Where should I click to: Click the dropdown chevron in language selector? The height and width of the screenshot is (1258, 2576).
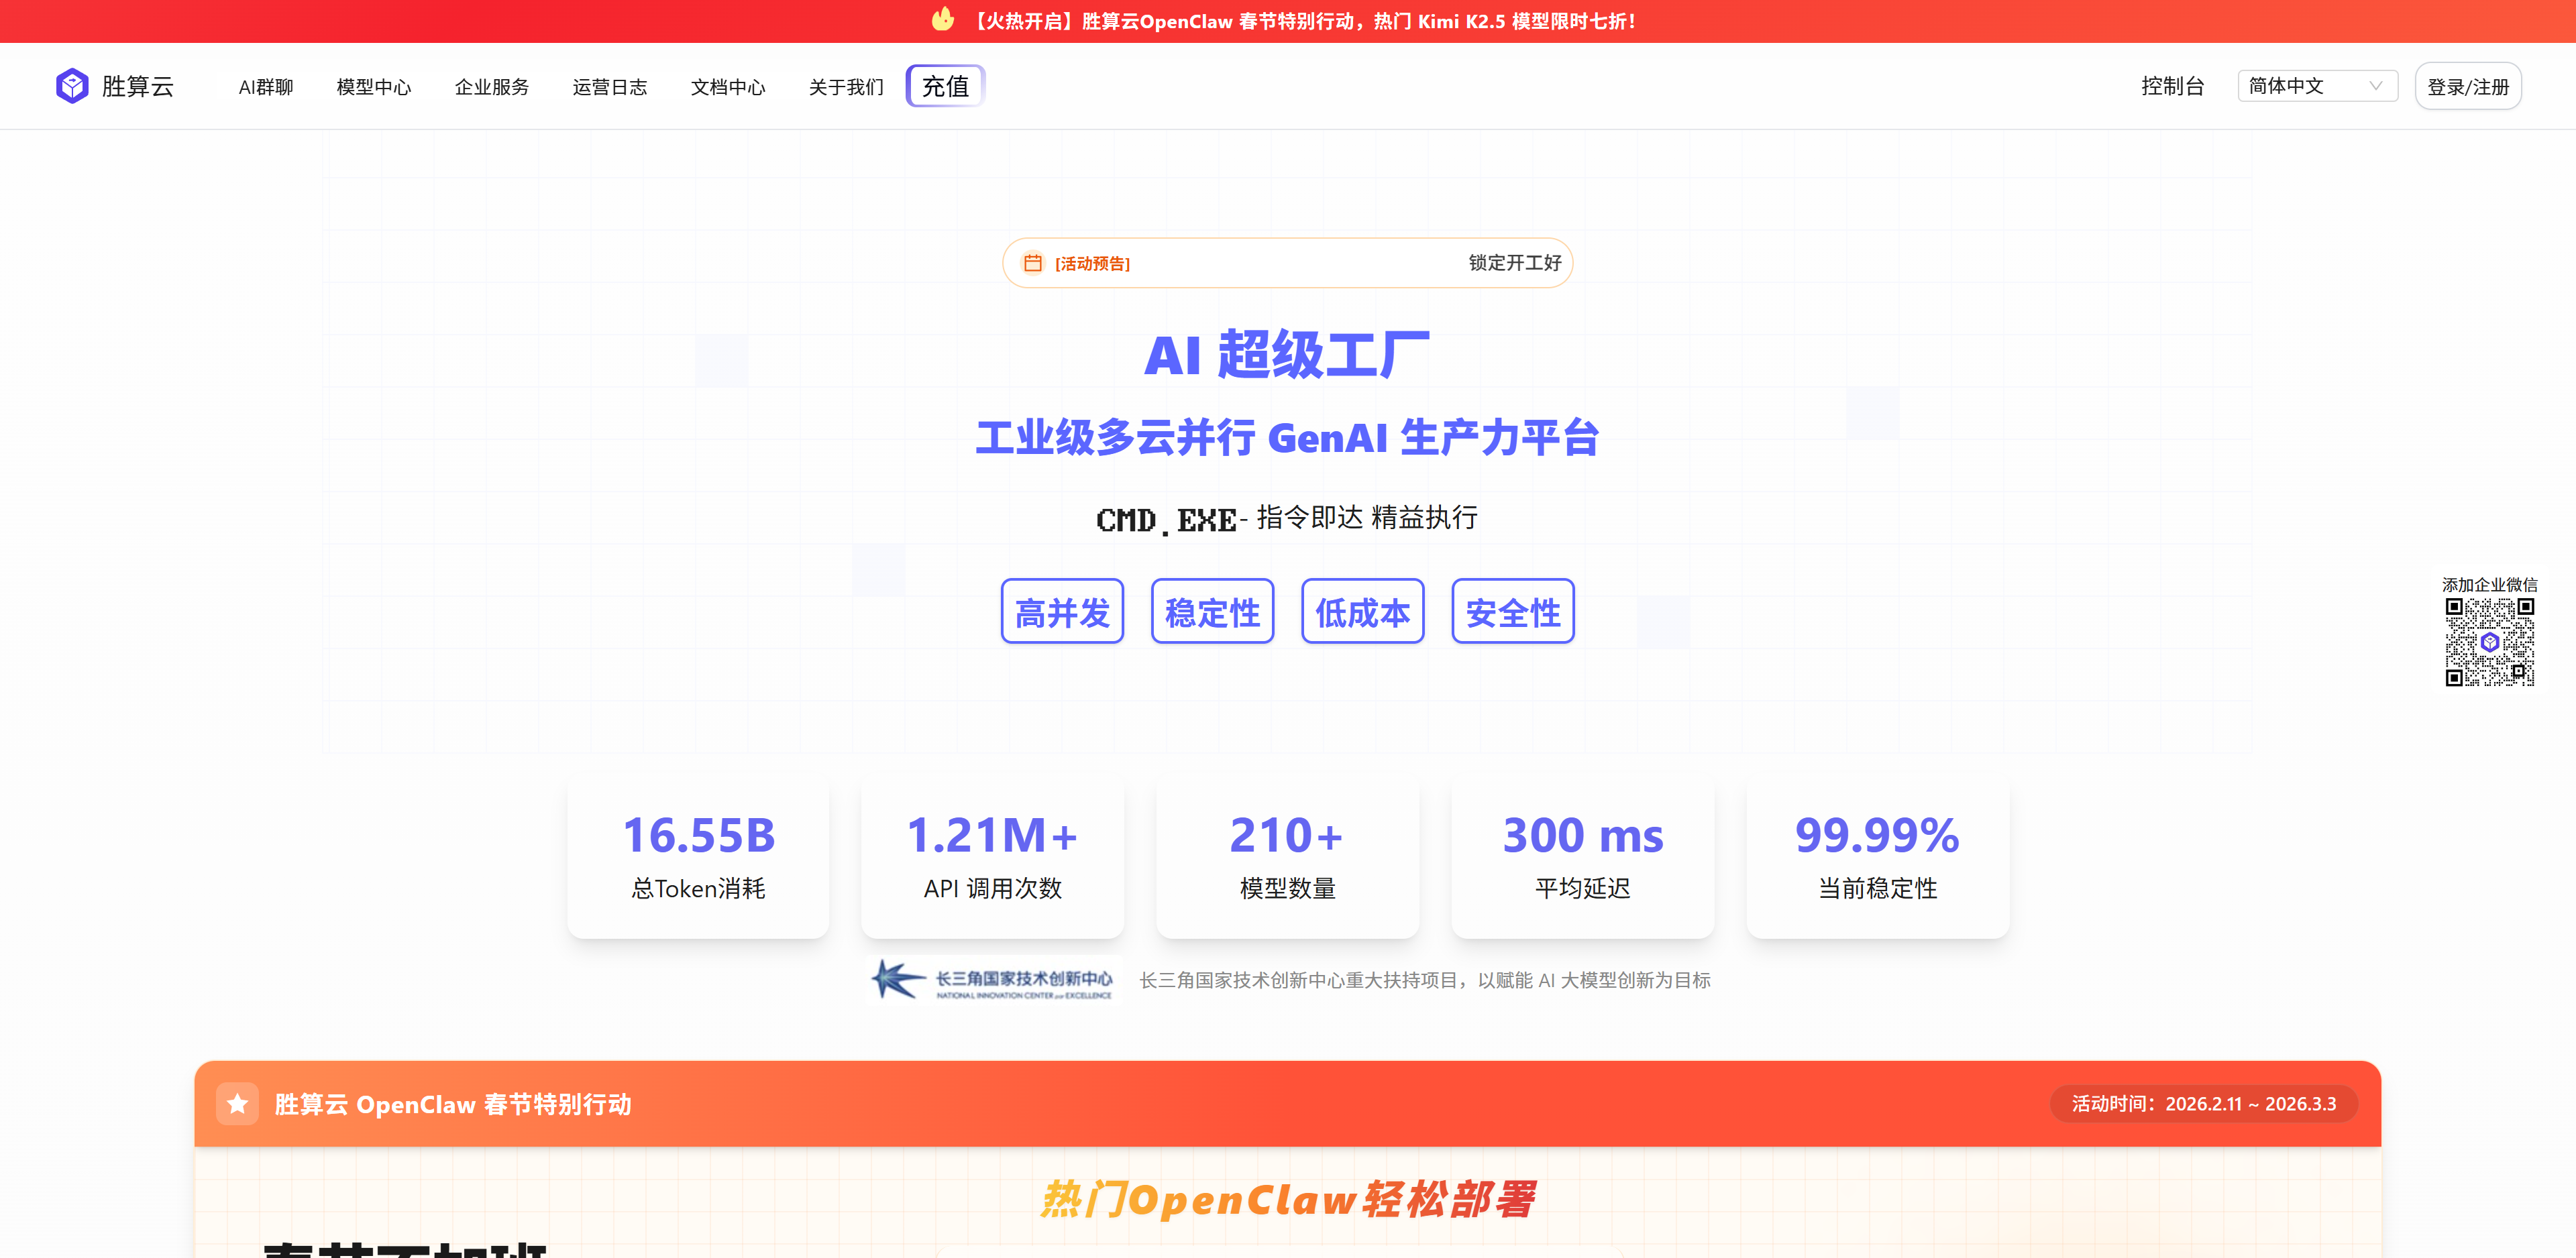pyautogui.click(x=2375, y=86)
